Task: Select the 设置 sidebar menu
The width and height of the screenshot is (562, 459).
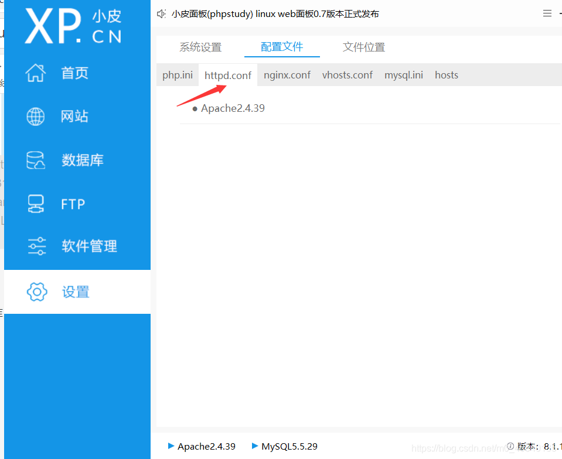Action: (x=77, y=292)
